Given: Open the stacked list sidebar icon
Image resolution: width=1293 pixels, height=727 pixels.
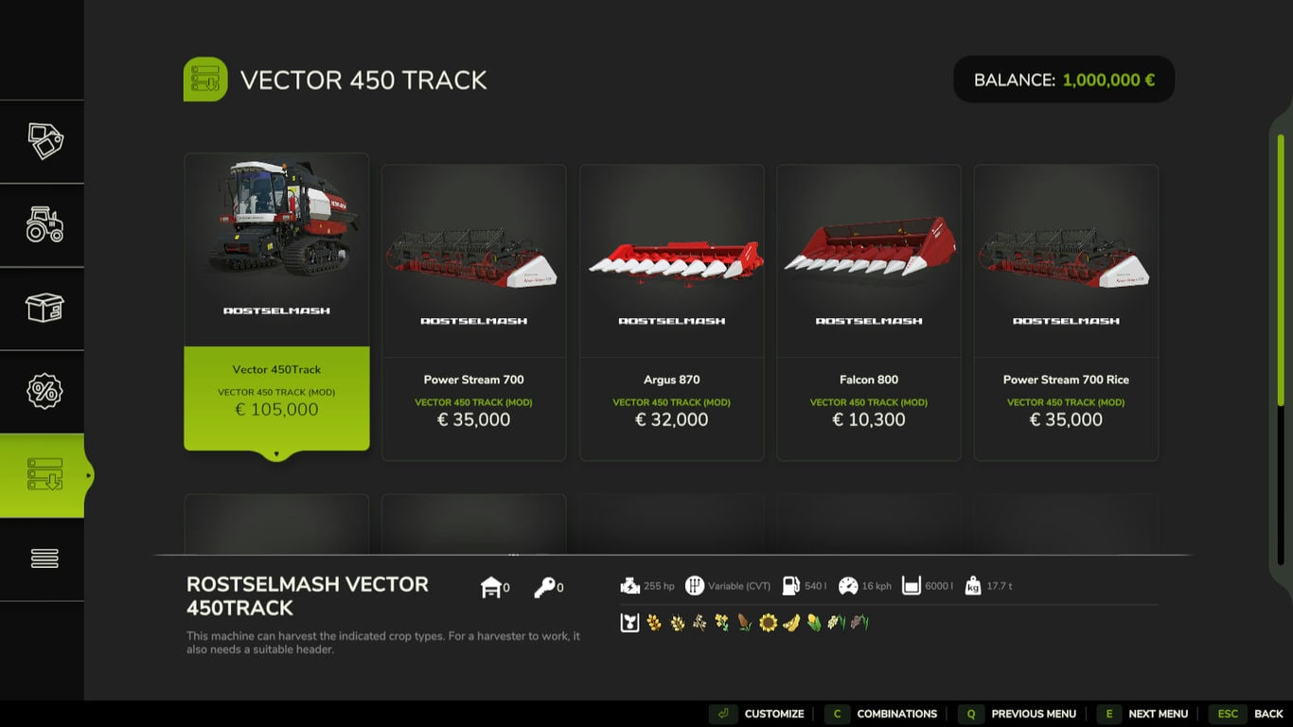Looking at the screenshot, I should tap(44, 559).
